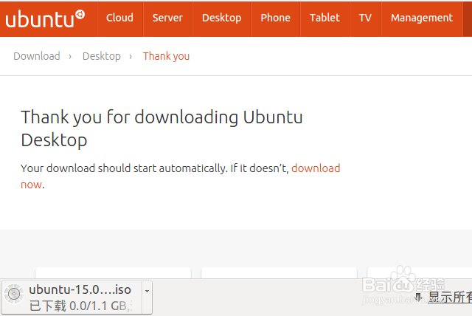Click the "download now" link
Viewport: 472px width, 316px height.
point(316,168)
